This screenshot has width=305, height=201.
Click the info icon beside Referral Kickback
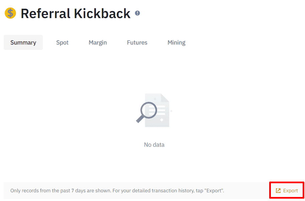pyautogui.click(x=137, y=13)
